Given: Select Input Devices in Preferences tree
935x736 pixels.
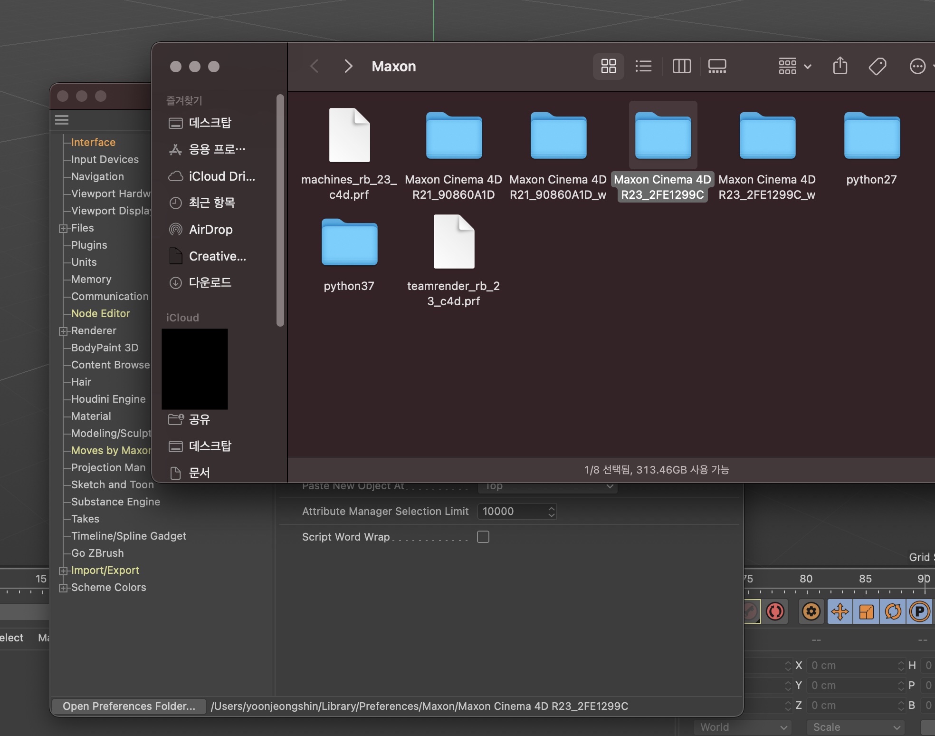Looking at the screenshot, I should [x=105, y=159].
